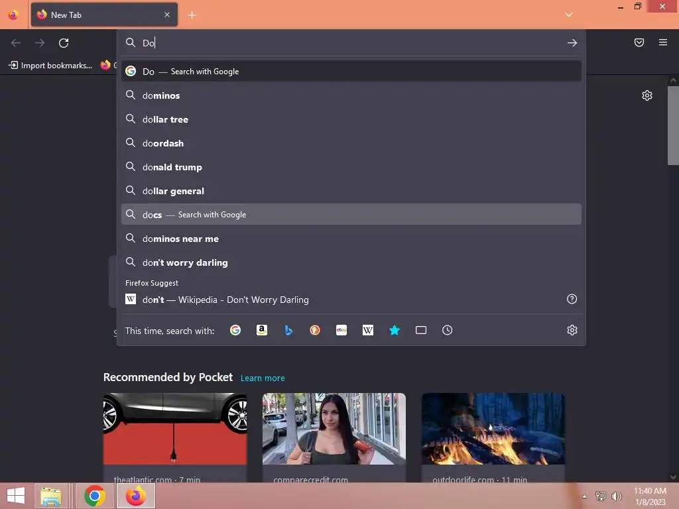Choose the 'dominos near me' suggestion
This screenshot has width=679, height=509.
tap(351, 239)
